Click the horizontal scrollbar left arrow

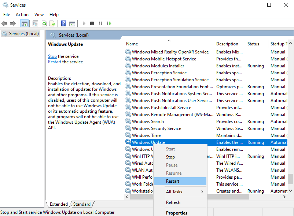127,197
